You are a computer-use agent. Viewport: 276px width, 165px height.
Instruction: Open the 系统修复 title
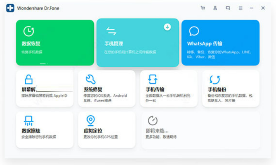93,89
